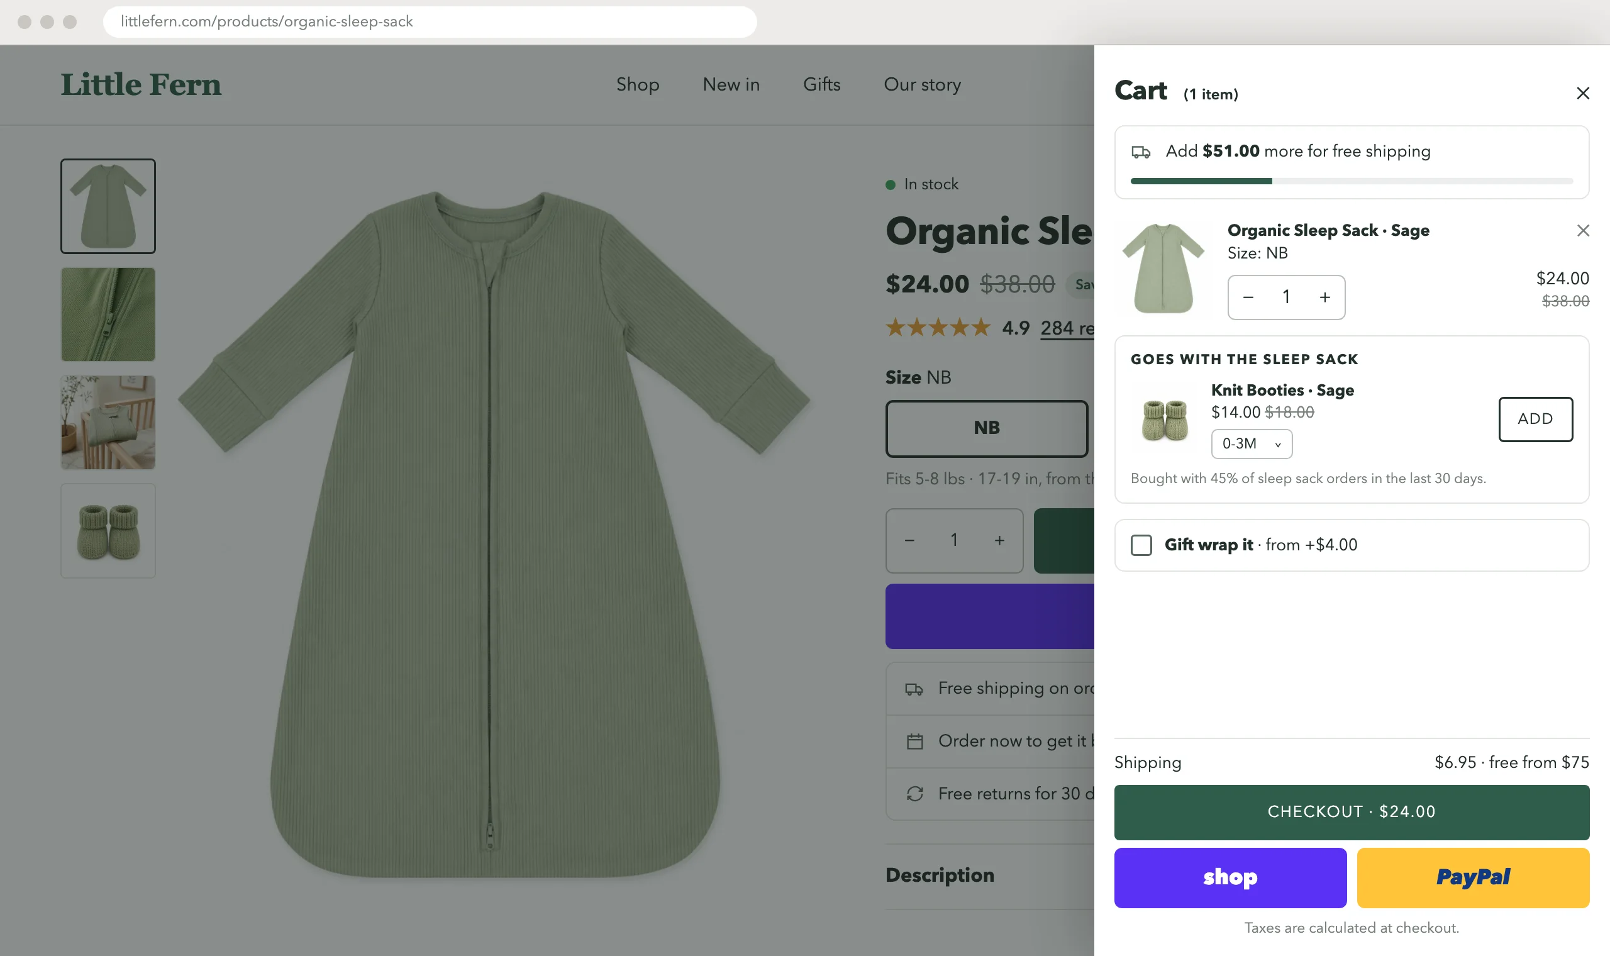Image resolution: width=1610 pixels, height=956 pixels.
Task: Remove Organic Sleep Sack from cart
Action: coord(1582,230)
